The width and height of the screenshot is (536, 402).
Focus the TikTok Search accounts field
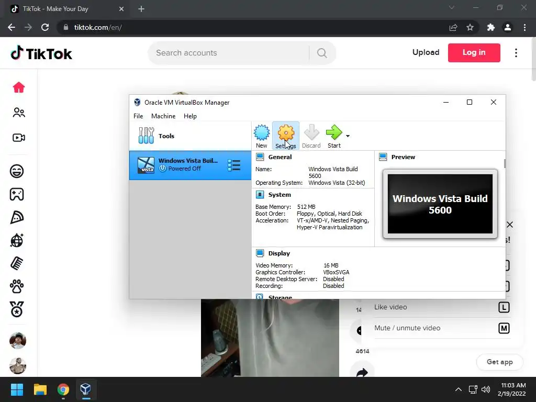point(231,53)
